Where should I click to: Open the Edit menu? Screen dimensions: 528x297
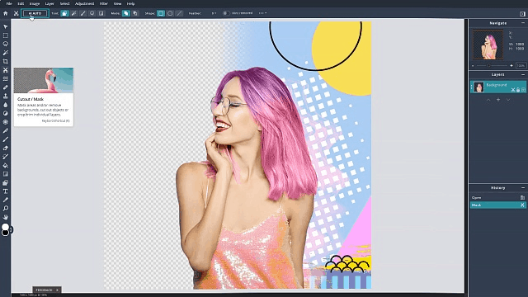[x=21, y=3]
